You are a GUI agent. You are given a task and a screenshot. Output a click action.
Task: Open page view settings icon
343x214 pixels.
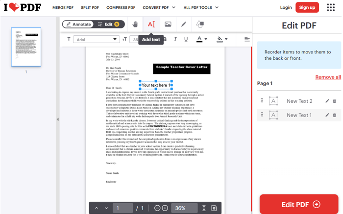click(214, 208)
